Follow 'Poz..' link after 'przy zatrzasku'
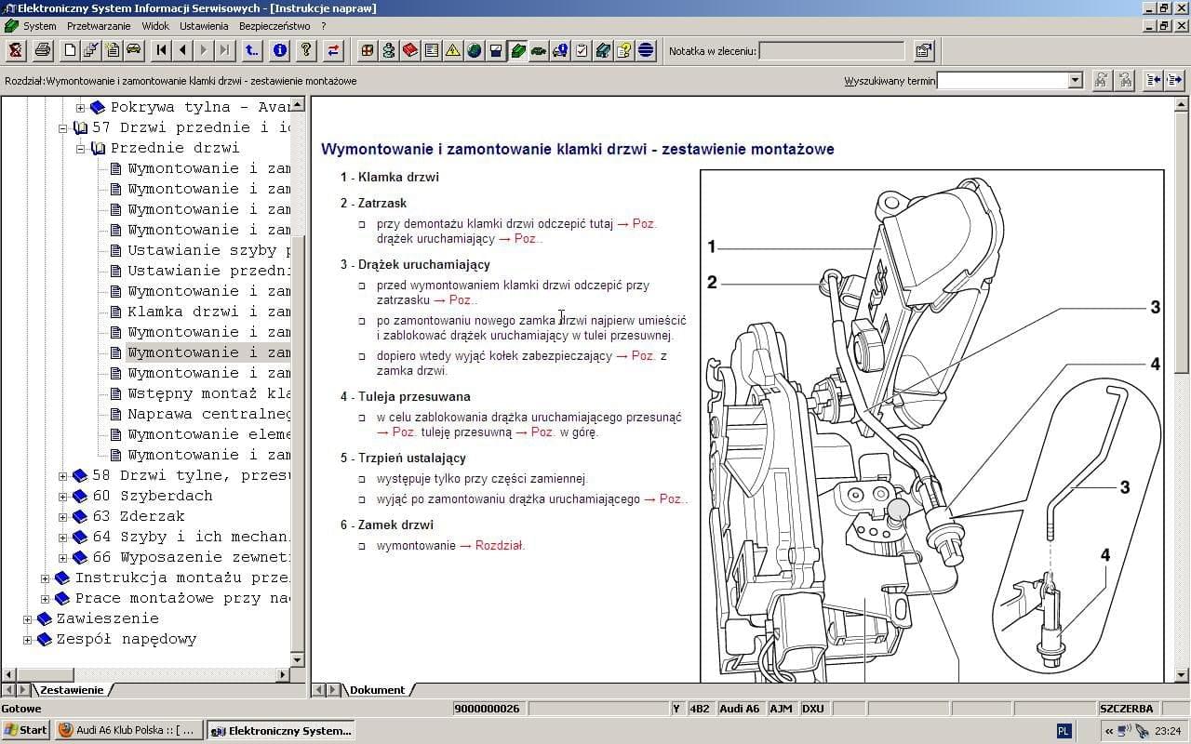1191x744 pixels. click(x=462, y=299)
